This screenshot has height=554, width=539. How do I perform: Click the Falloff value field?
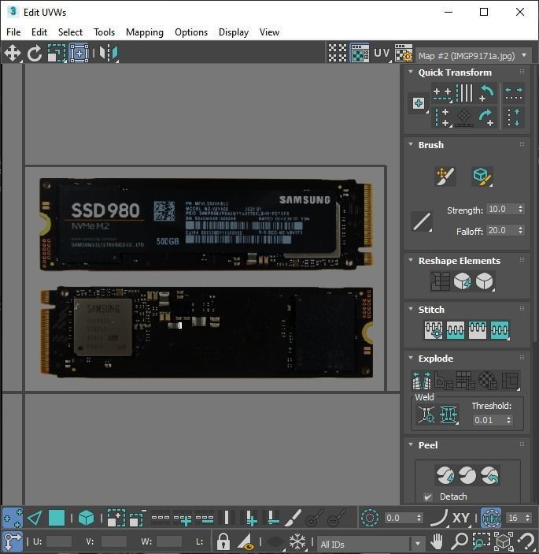coord(501,230)
